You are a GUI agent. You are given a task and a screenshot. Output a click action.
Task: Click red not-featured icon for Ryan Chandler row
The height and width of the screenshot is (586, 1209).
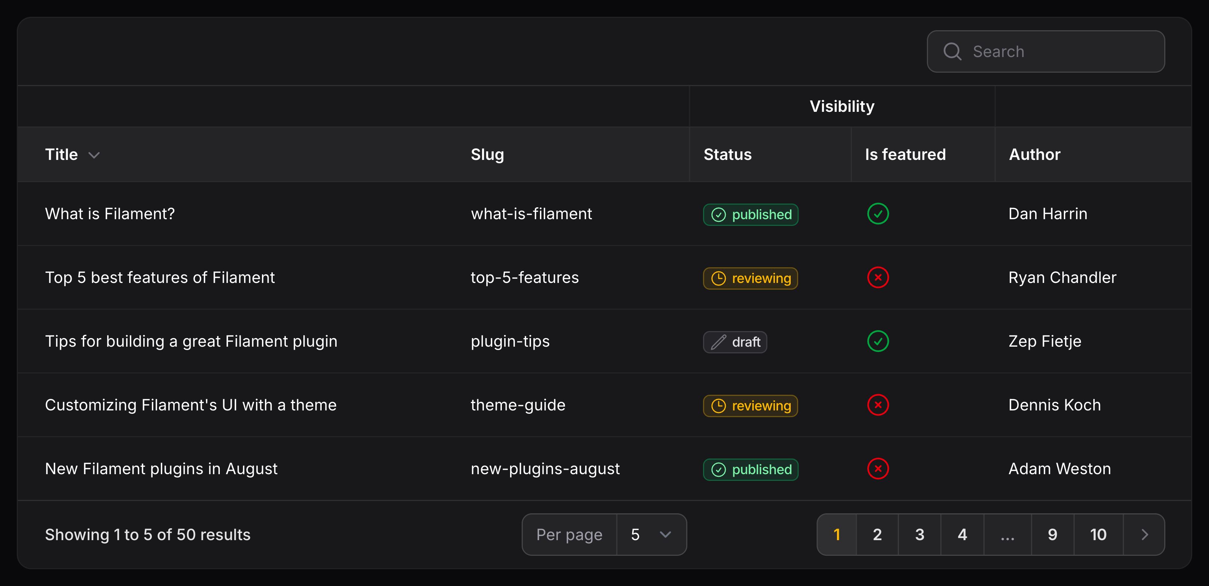[x=878, y=277]
